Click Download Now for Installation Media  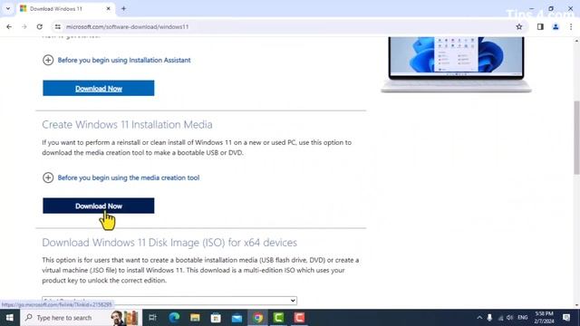point(99,206)
